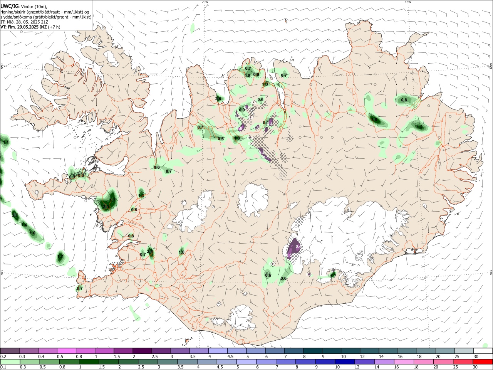Click the 1.1 precipitation value offshore west
This screenshot has width=493, height=370.
click(5, 143)
